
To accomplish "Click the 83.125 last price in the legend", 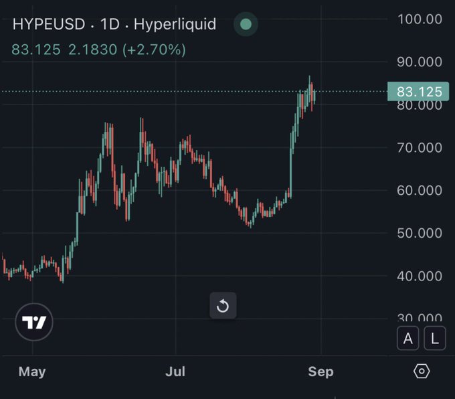I will [36, 50].
